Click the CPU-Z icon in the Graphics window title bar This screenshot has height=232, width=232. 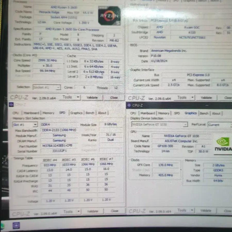[129, 105]
